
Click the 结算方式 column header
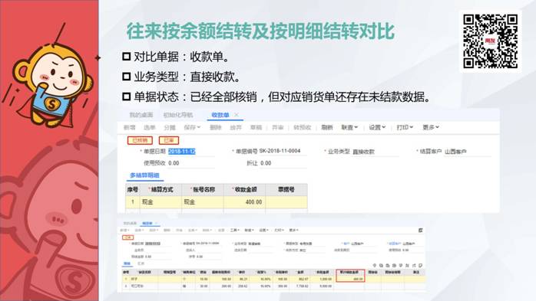pos(160,189)
